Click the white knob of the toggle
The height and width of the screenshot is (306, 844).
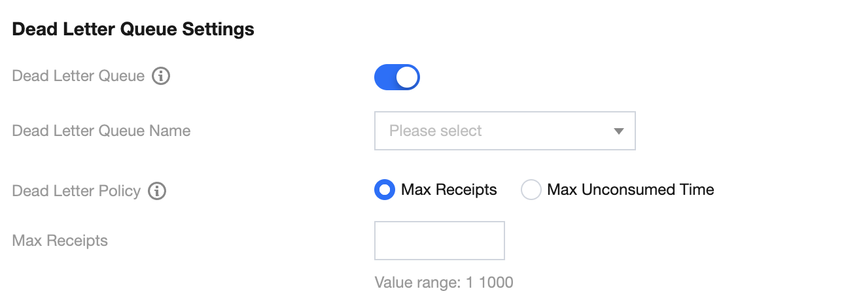coord(407,77)
